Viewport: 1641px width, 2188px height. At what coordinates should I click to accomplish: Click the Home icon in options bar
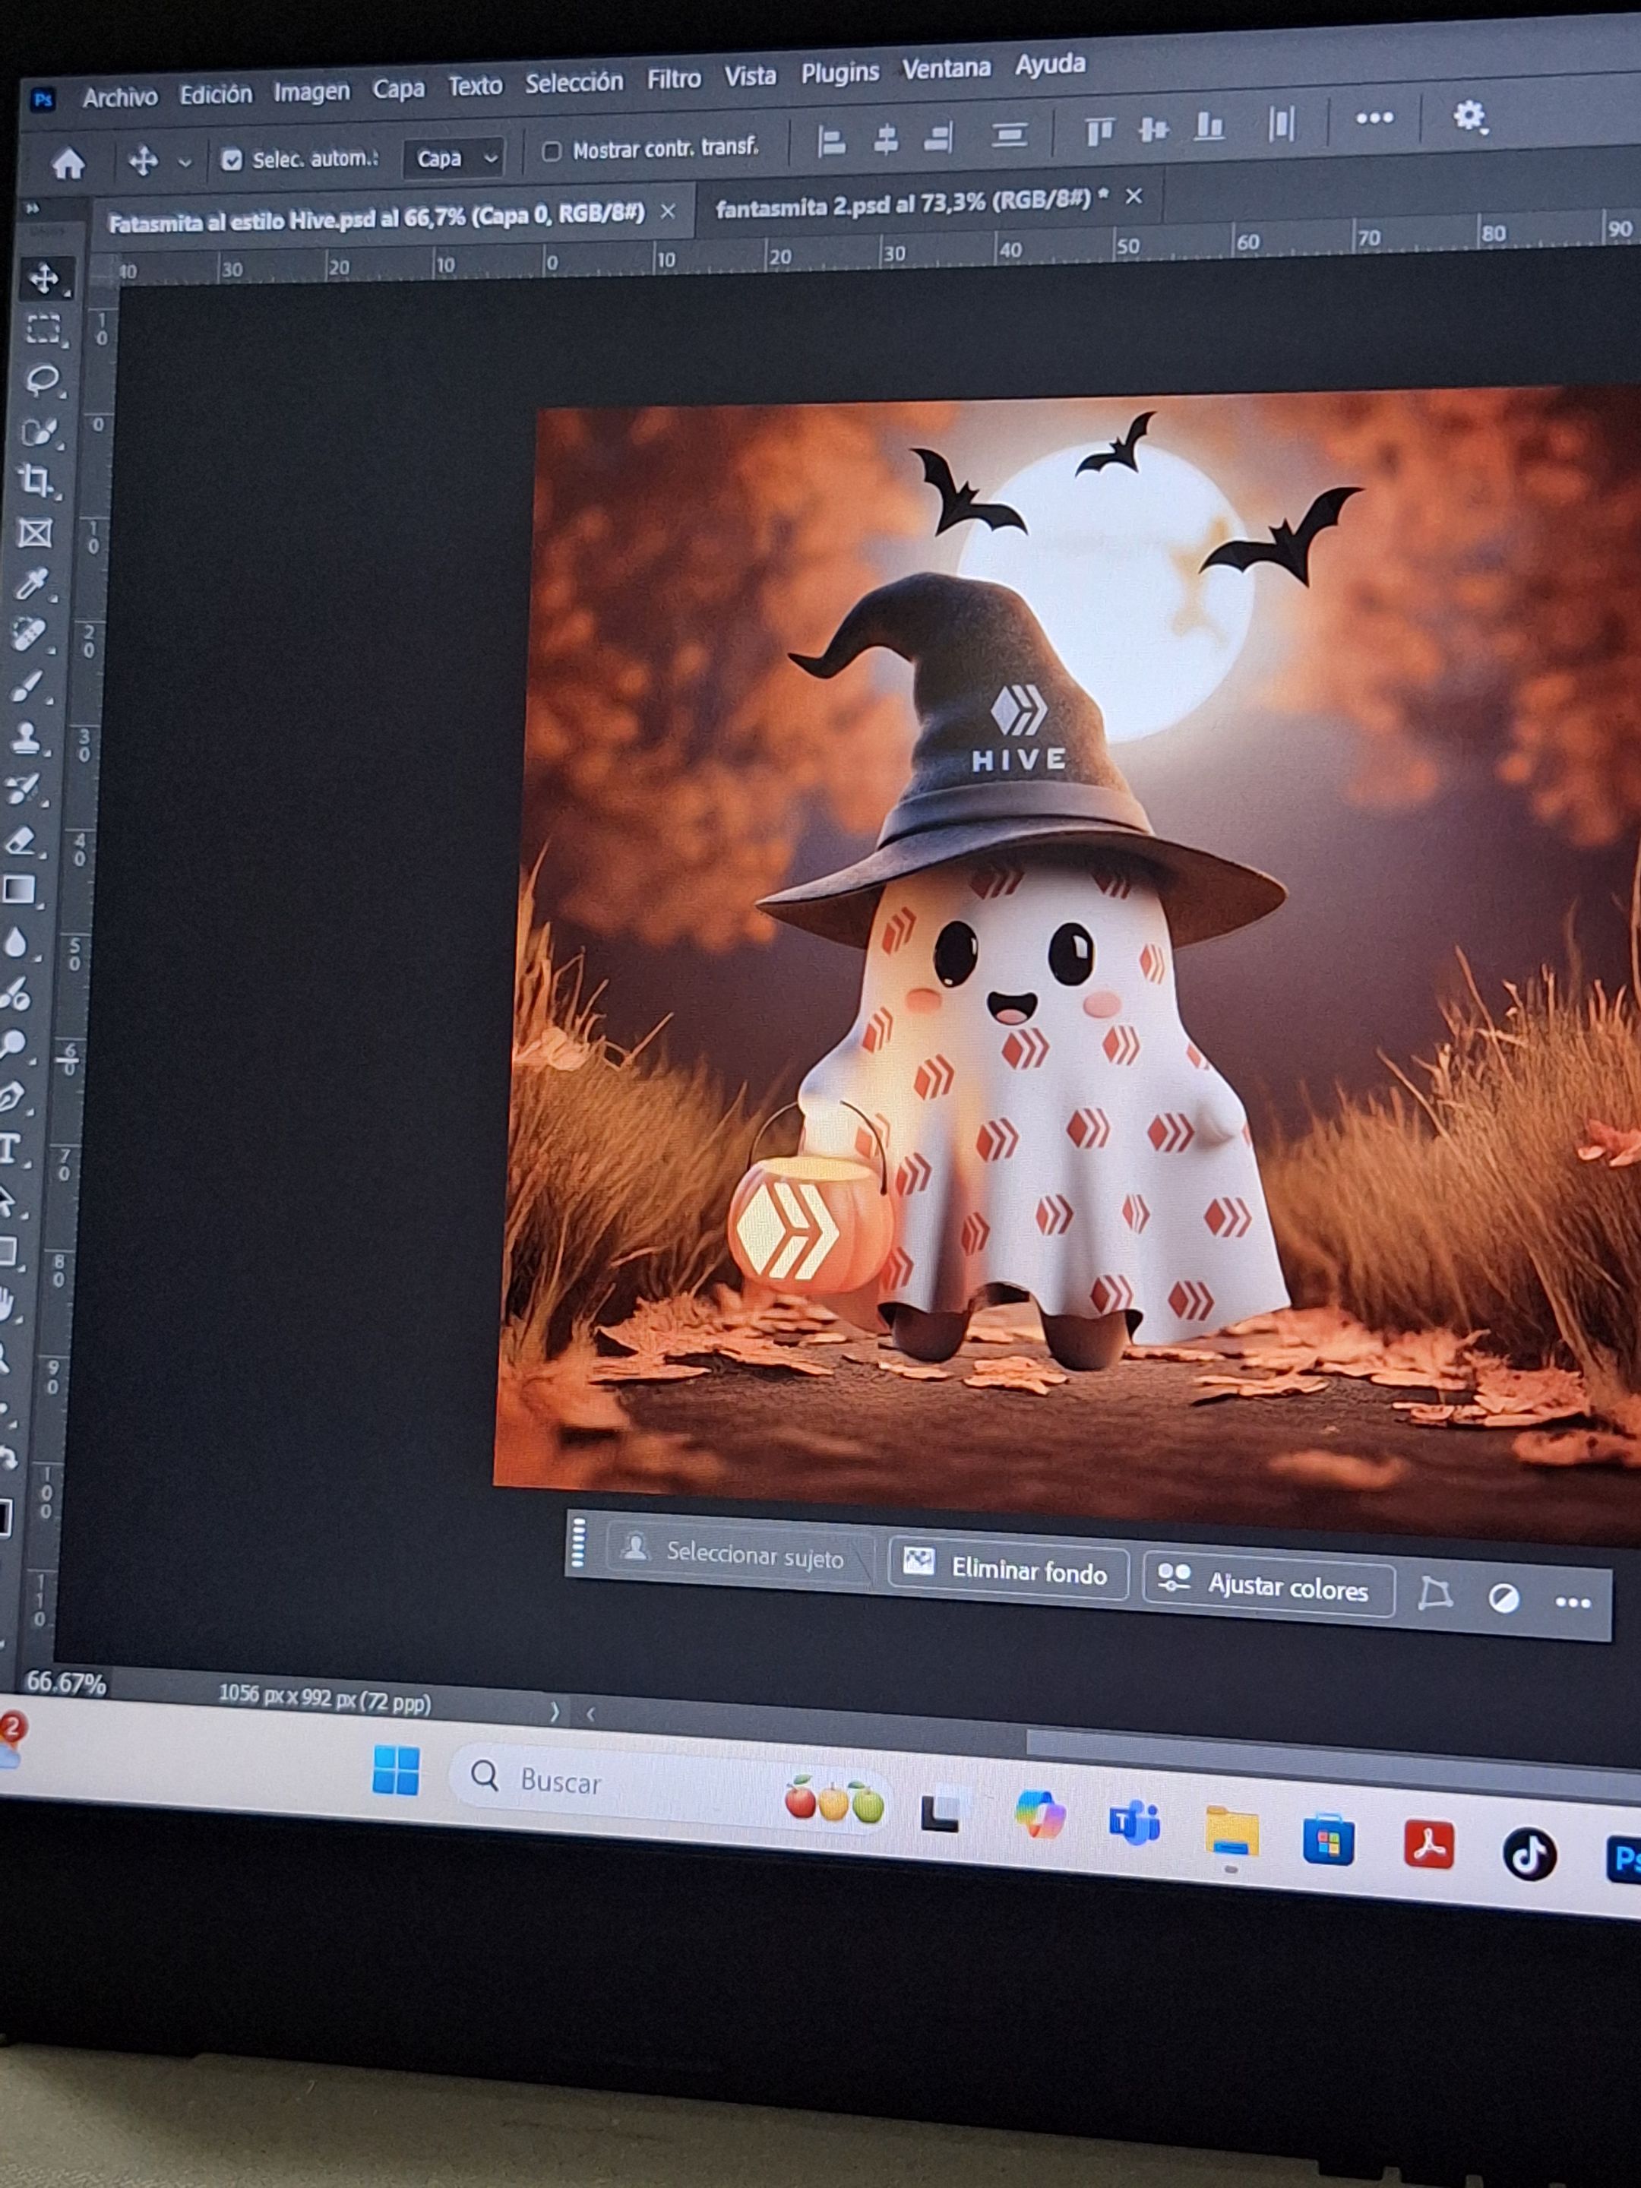[x=68, y=163]
